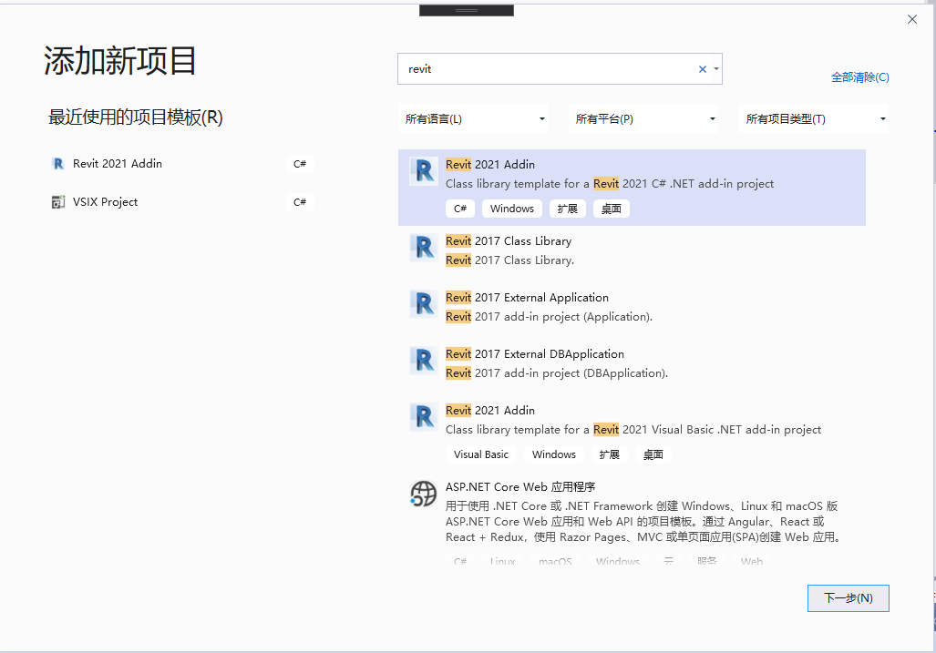Screen dimensions: 936x653
Task: Click the Revit 2017 add-in project (DBApplication) description
Action: tap(557, 373)
